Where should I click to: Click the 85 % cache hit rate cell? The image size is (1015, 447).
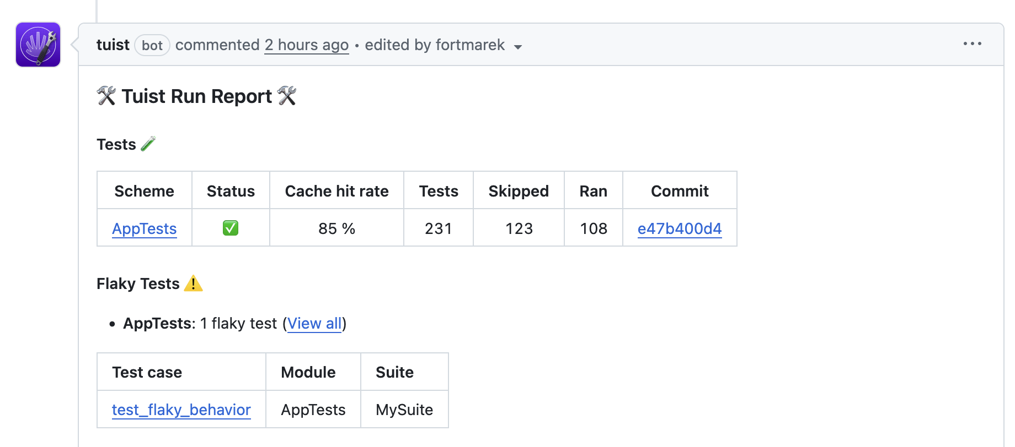[x=336, y=228]
